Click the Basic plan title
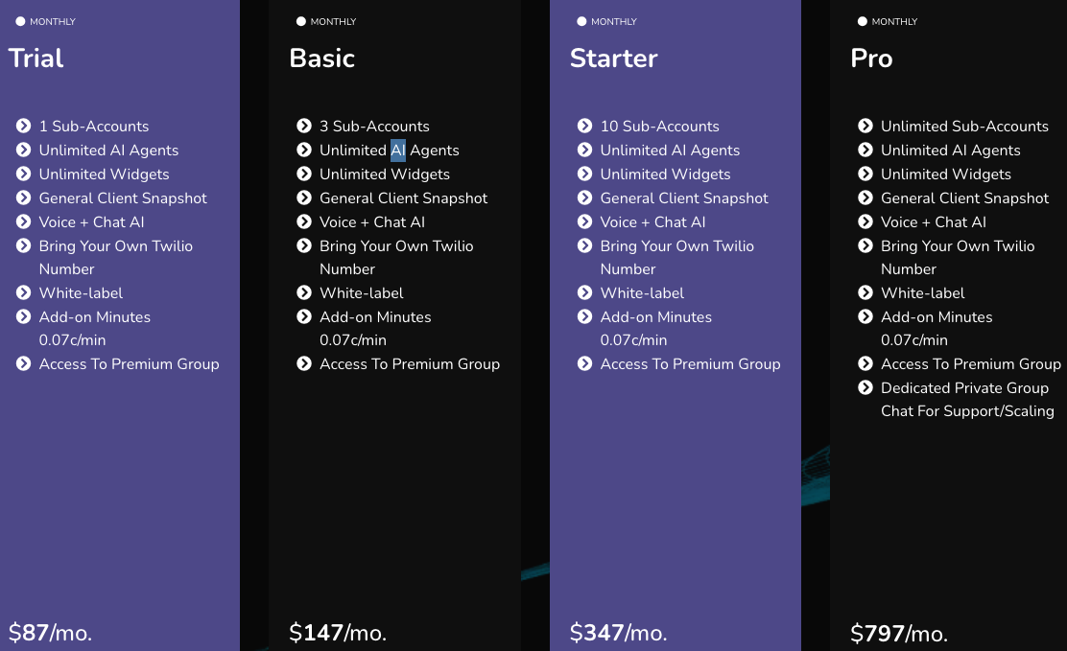 click(x=321, y=58)
